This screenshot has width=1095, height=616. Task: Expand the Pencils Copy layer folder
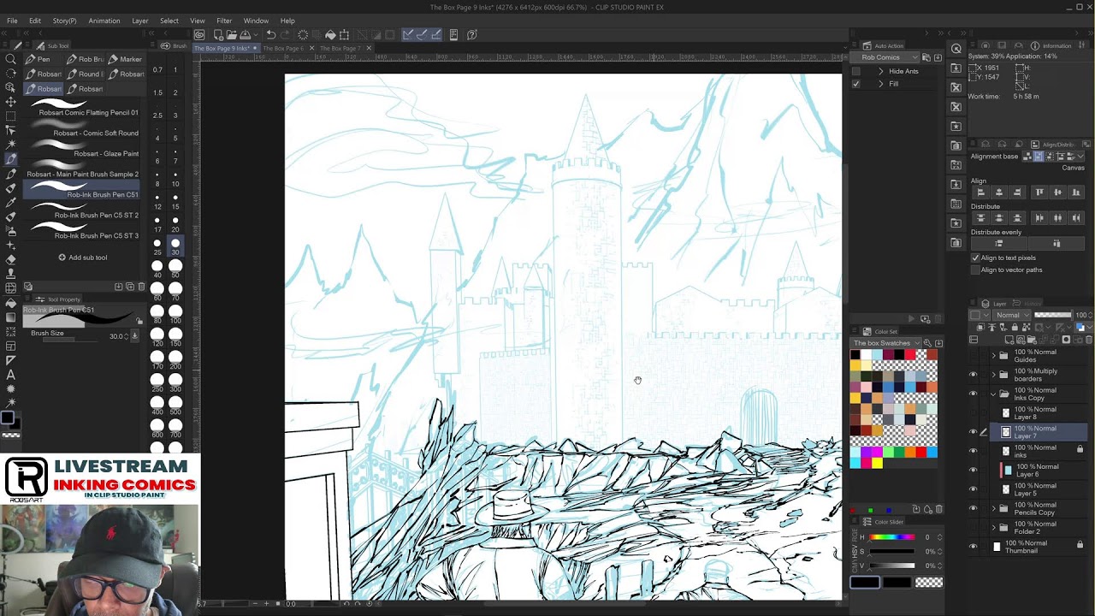(993, 508)
